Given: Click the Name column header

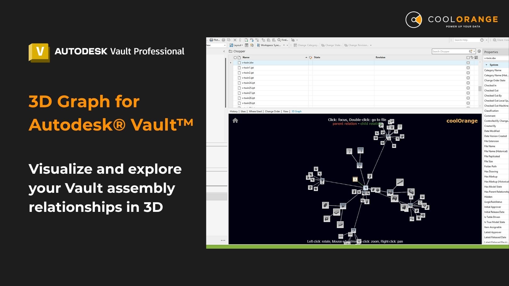Looking at the screenshot, I should coord(274,57).
